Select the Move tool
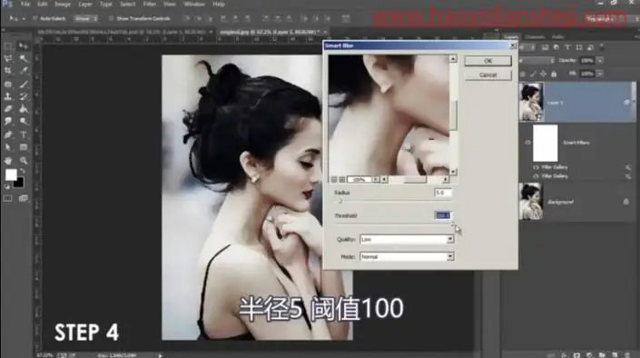Image resolution: width=640 pixels, height=358 pixels. click(x=24, y=46)
